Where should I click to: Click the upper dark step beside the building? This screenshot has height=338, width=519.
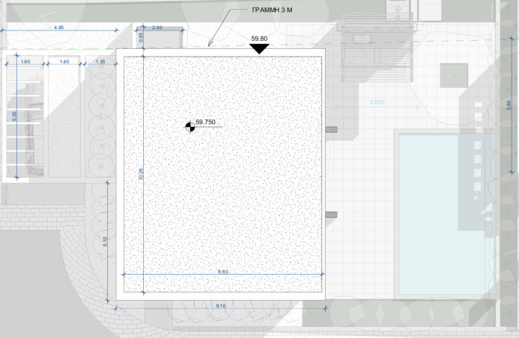(x=332, y=129)
